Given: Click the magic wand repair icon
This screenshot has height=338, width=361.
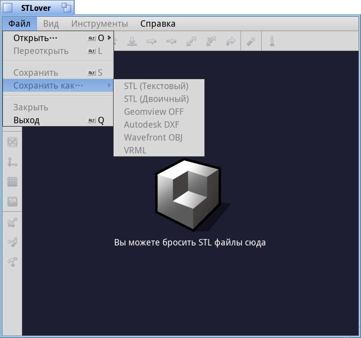Looking at the screenshot, I should tap(251, 41).
